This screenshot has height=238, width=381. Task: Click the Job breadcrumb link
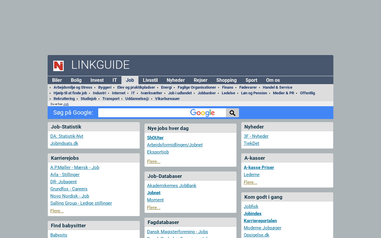[x=66, y=104]
